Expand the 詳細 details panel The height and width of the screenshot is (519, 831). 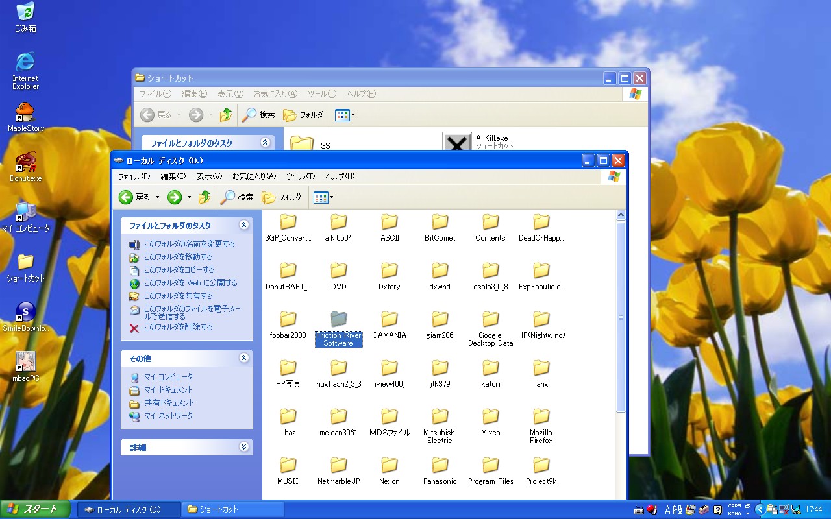(243, 447)
